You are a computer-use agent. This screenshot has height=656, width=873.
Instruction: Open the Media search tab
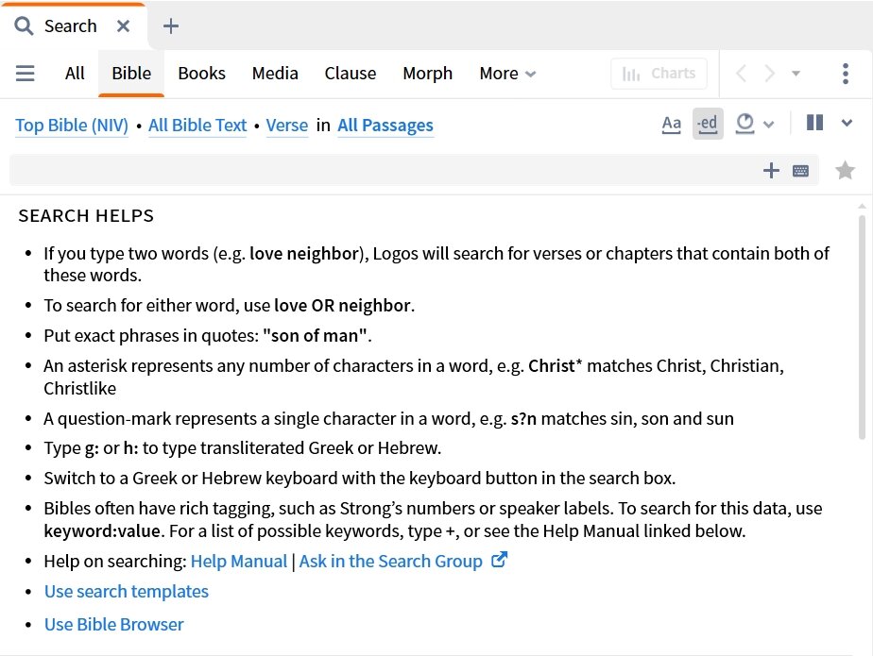point(275,74)
